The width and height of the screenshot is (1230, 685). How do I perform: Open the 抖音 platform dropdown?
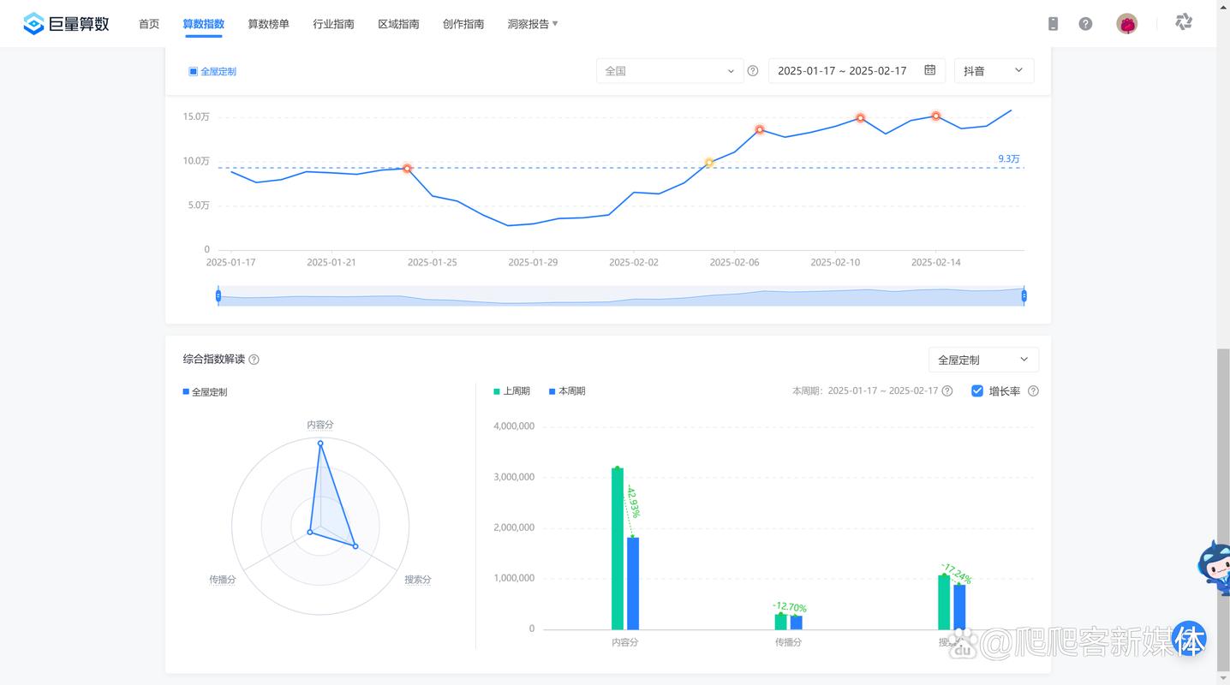click(x=993, y=71)
